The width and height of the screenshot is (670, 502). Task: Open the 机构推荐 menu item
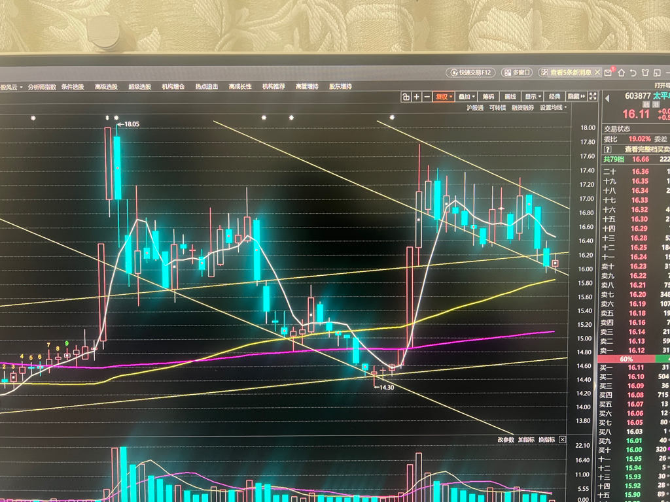[x=273, y=87]
